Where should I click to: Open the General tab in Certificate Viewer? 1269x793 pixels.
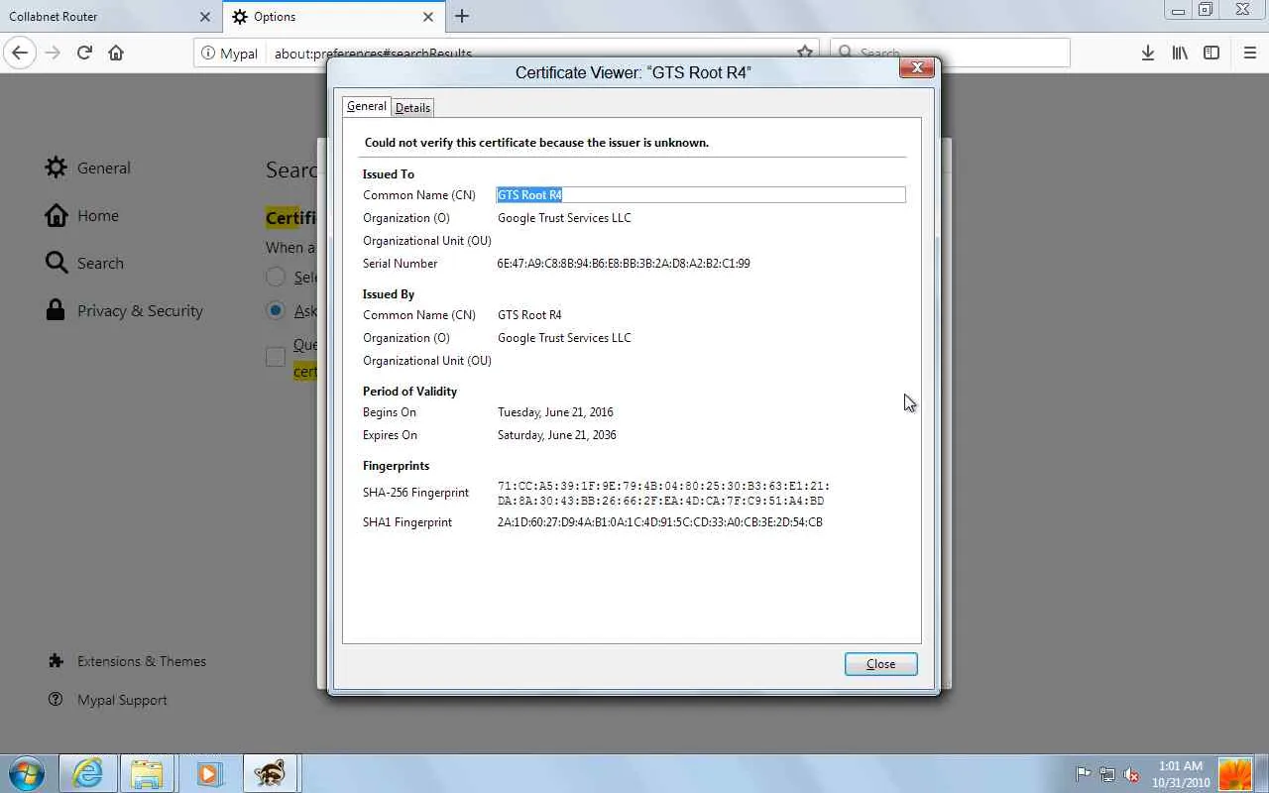pyautogui.click(x=367, y=106)
